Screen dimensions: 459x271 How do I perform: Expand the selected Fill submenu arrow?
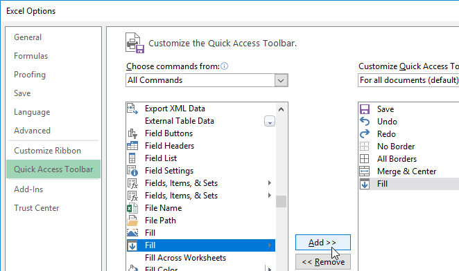(x=270, y=245)
